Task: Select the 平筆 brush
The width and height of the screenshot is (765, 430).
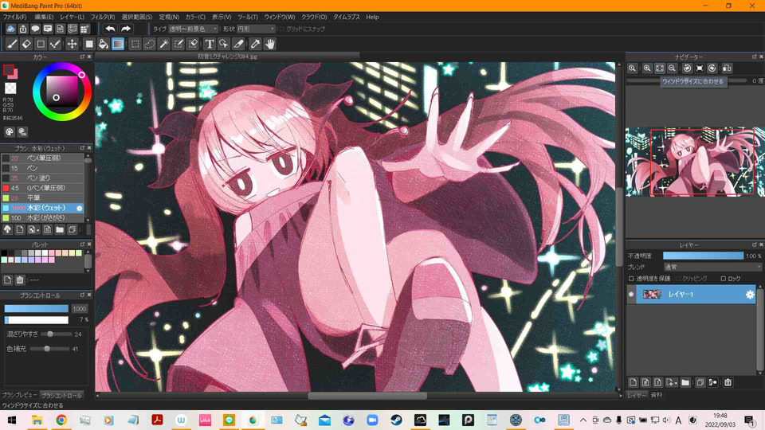Action: tap(42, 198)
